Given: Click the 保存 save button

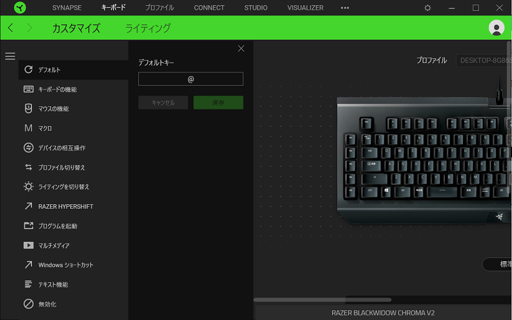Looking at the screenshot, I should [x=218, y=102].
